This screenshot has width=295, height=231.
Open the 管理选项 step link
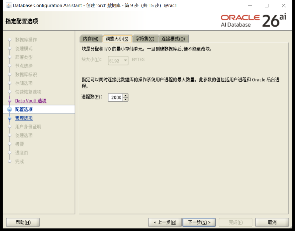tap(24, 118)
